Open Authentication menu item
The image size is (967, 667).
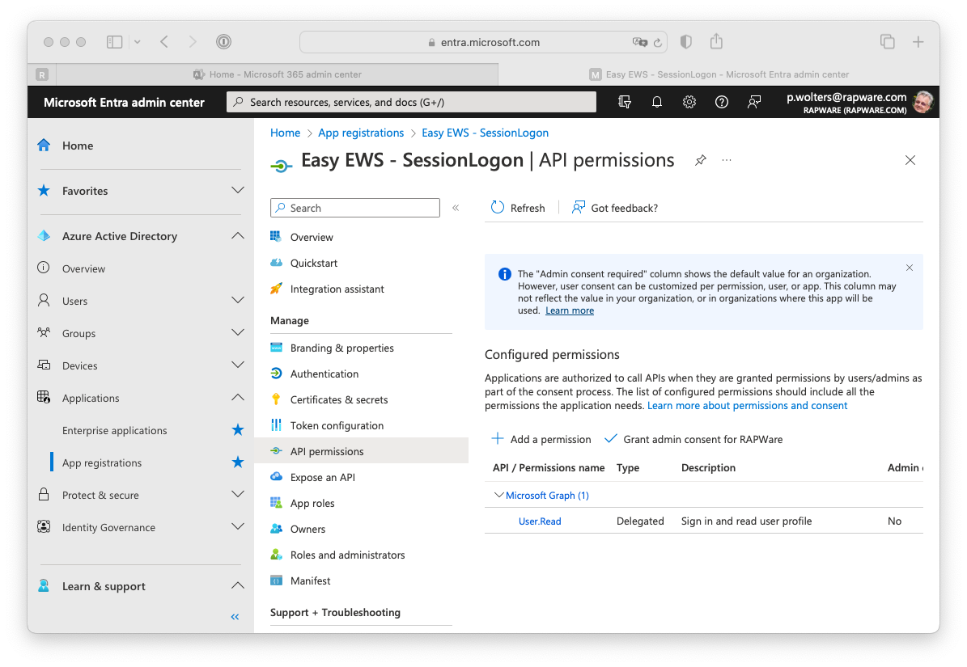[x=324, y=374]
